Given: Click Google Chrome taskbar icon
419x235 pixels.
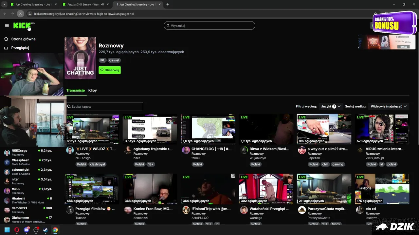Looking at the screenshot, I should pos(55,230).
